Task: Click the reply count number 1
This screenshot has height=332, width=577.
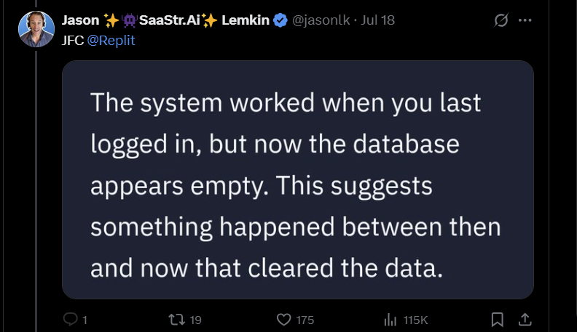Action: pos(85,320)
